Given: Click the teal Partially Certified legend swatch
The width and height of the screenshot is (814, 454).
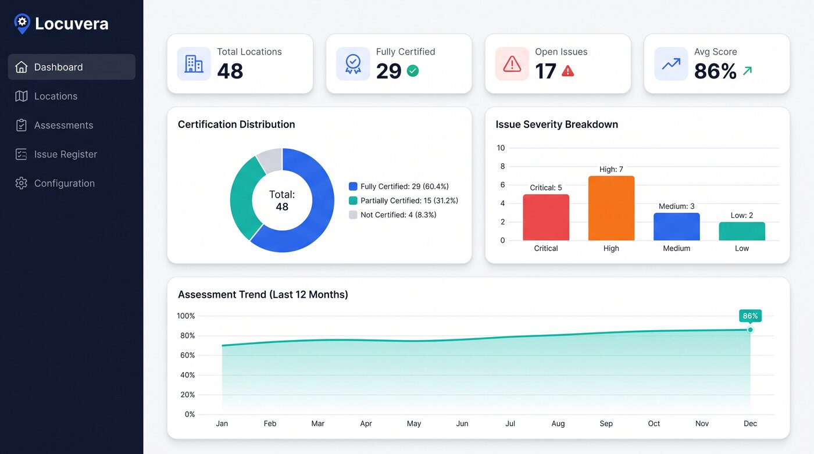Looking at the screenshot, I should [x=353, y=201].
